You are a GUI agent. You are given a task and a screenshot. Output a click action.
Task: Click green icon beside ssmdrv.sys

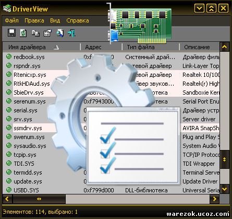point(9,128)
